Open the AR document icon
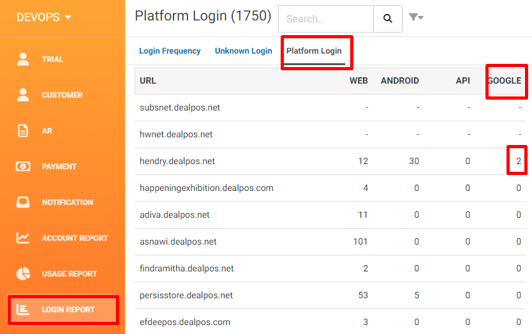Viewport: 532px width, 334px height. [23, 131]
